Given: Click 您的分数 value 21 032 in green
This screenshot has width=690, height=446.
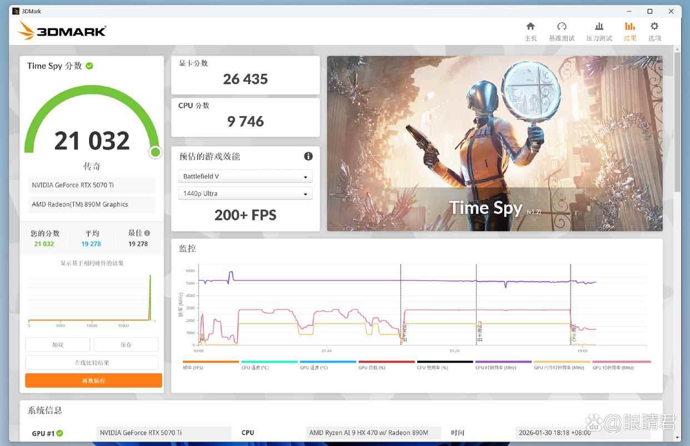Looking at the screenshot, I should 44,244.
